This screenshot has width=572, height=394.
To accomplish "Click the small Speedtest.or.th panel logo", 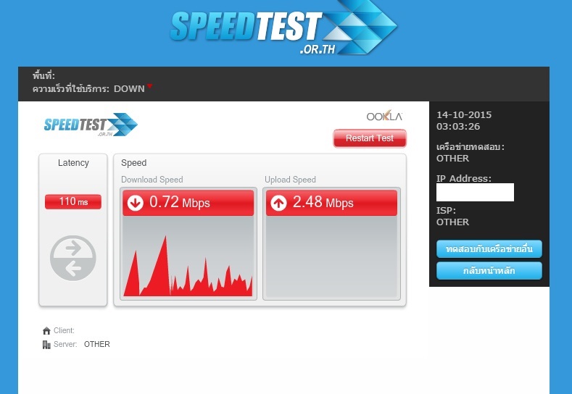I will (x=91, y=125).
